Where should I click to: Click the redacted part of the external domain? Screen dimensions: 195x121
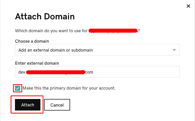pos(55,72)
